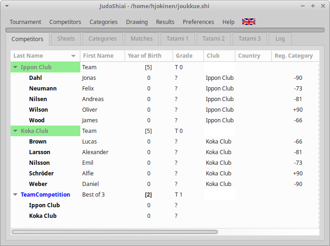330x246 pixels.
Task: Select competitor Schröder row
Action: (41, 174)
